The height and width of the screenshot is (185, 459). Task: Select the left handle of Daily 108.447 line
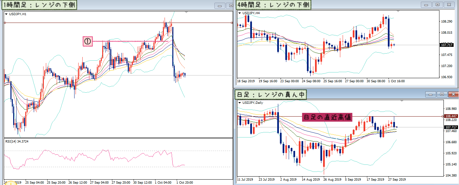click(238, 116)
